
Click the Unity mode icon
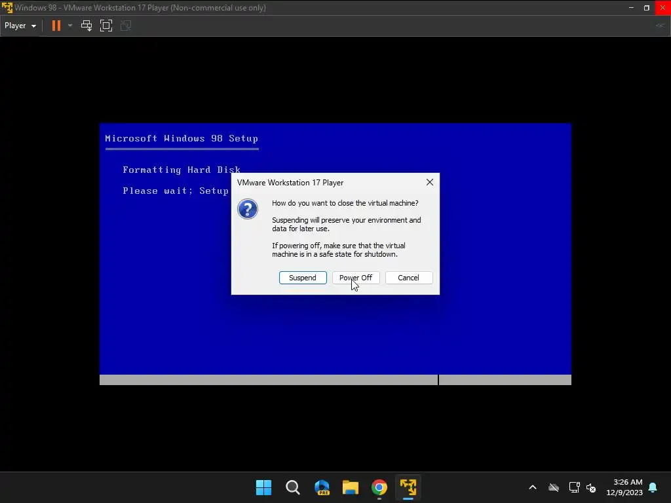[x=126, y=26]
